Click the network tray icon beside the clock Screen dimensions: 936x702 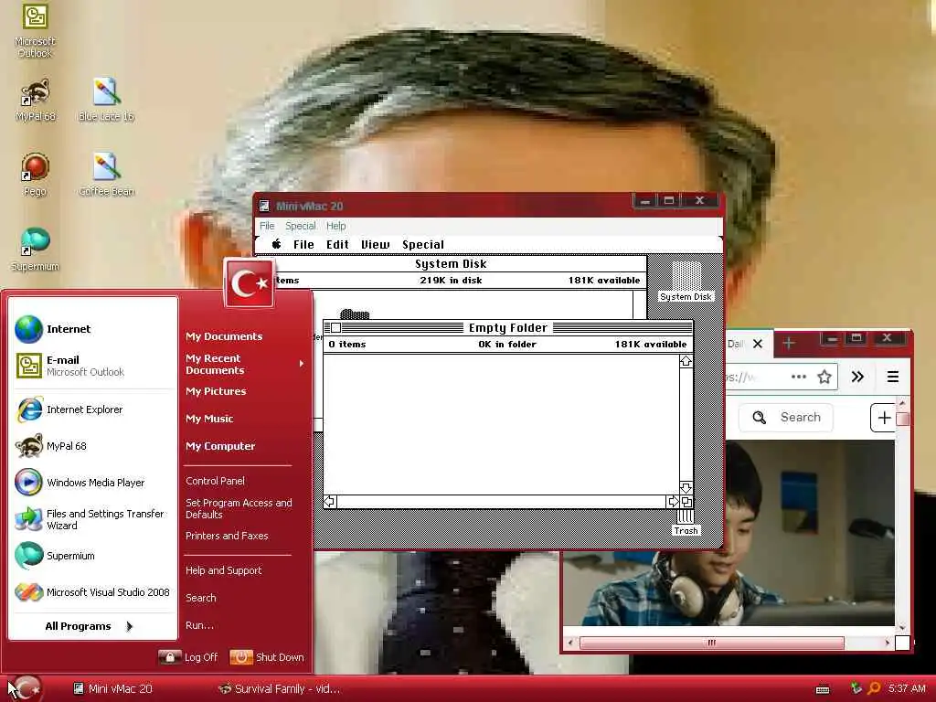(856, 688)
